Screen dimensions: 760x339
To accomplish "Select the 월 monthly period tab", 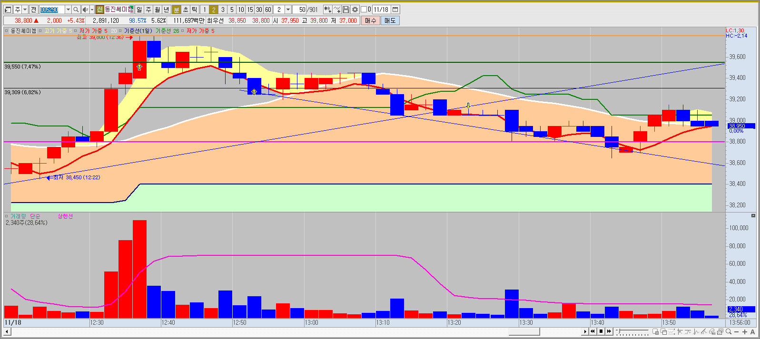I will coord(158,10).
